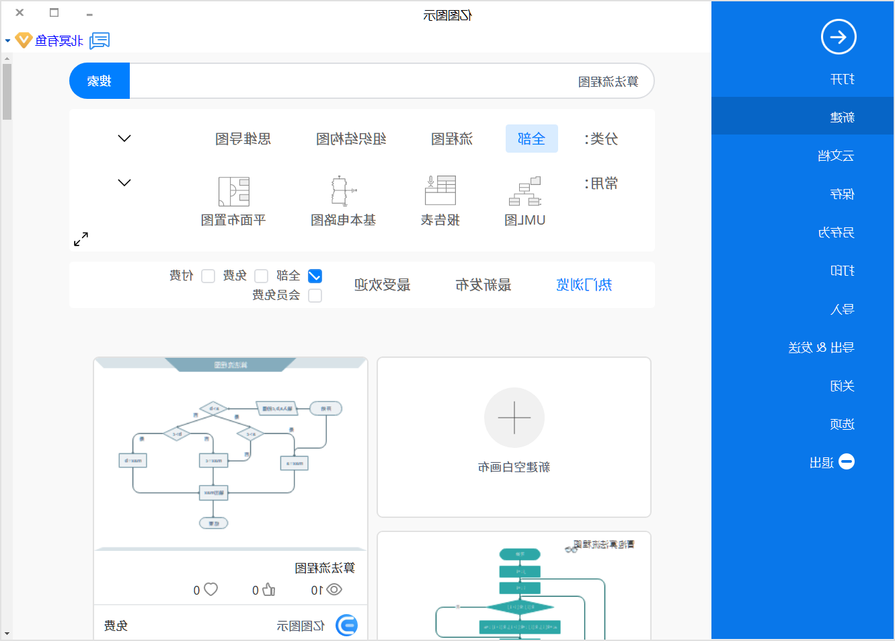Screen dimensions: 895x641
Task: Choose the 基本电路图 icon
Action: (343, 191)
